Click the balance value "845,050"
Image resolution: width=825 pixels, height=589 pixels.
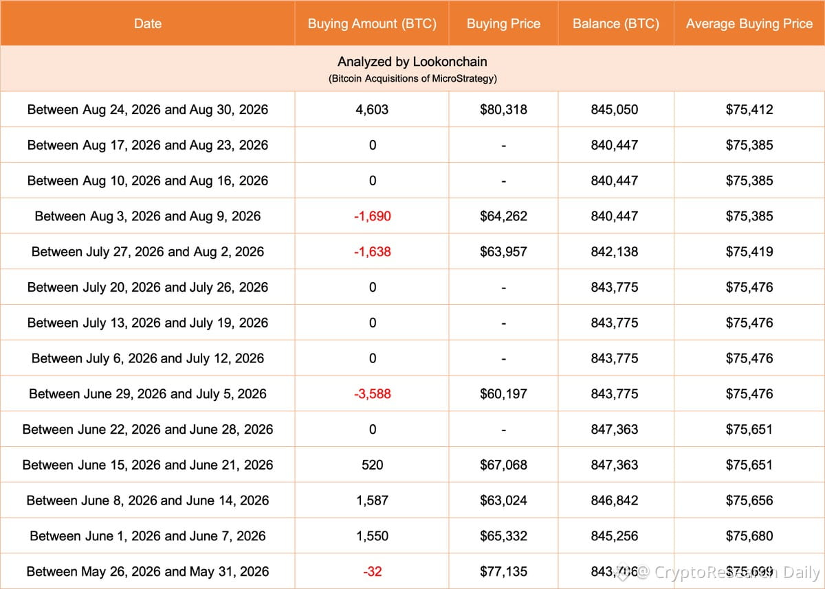coord(615,109)
